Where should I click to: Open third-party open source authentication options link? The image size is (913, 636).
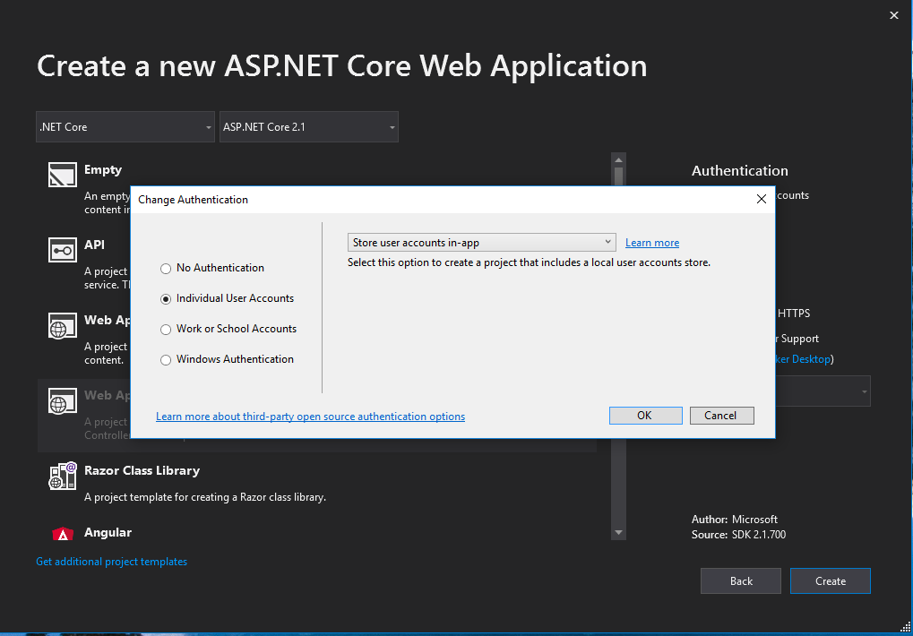click(310, 417)
